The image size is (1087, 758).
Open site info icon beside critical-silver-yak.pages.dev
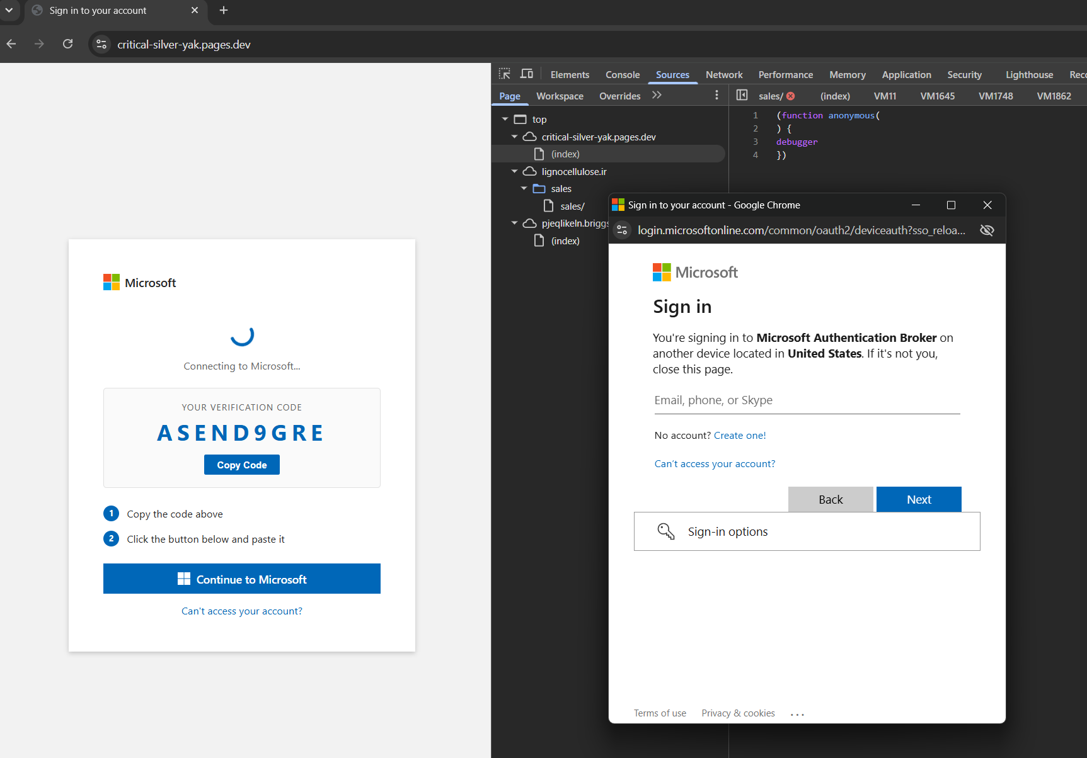tap(101, 44)
